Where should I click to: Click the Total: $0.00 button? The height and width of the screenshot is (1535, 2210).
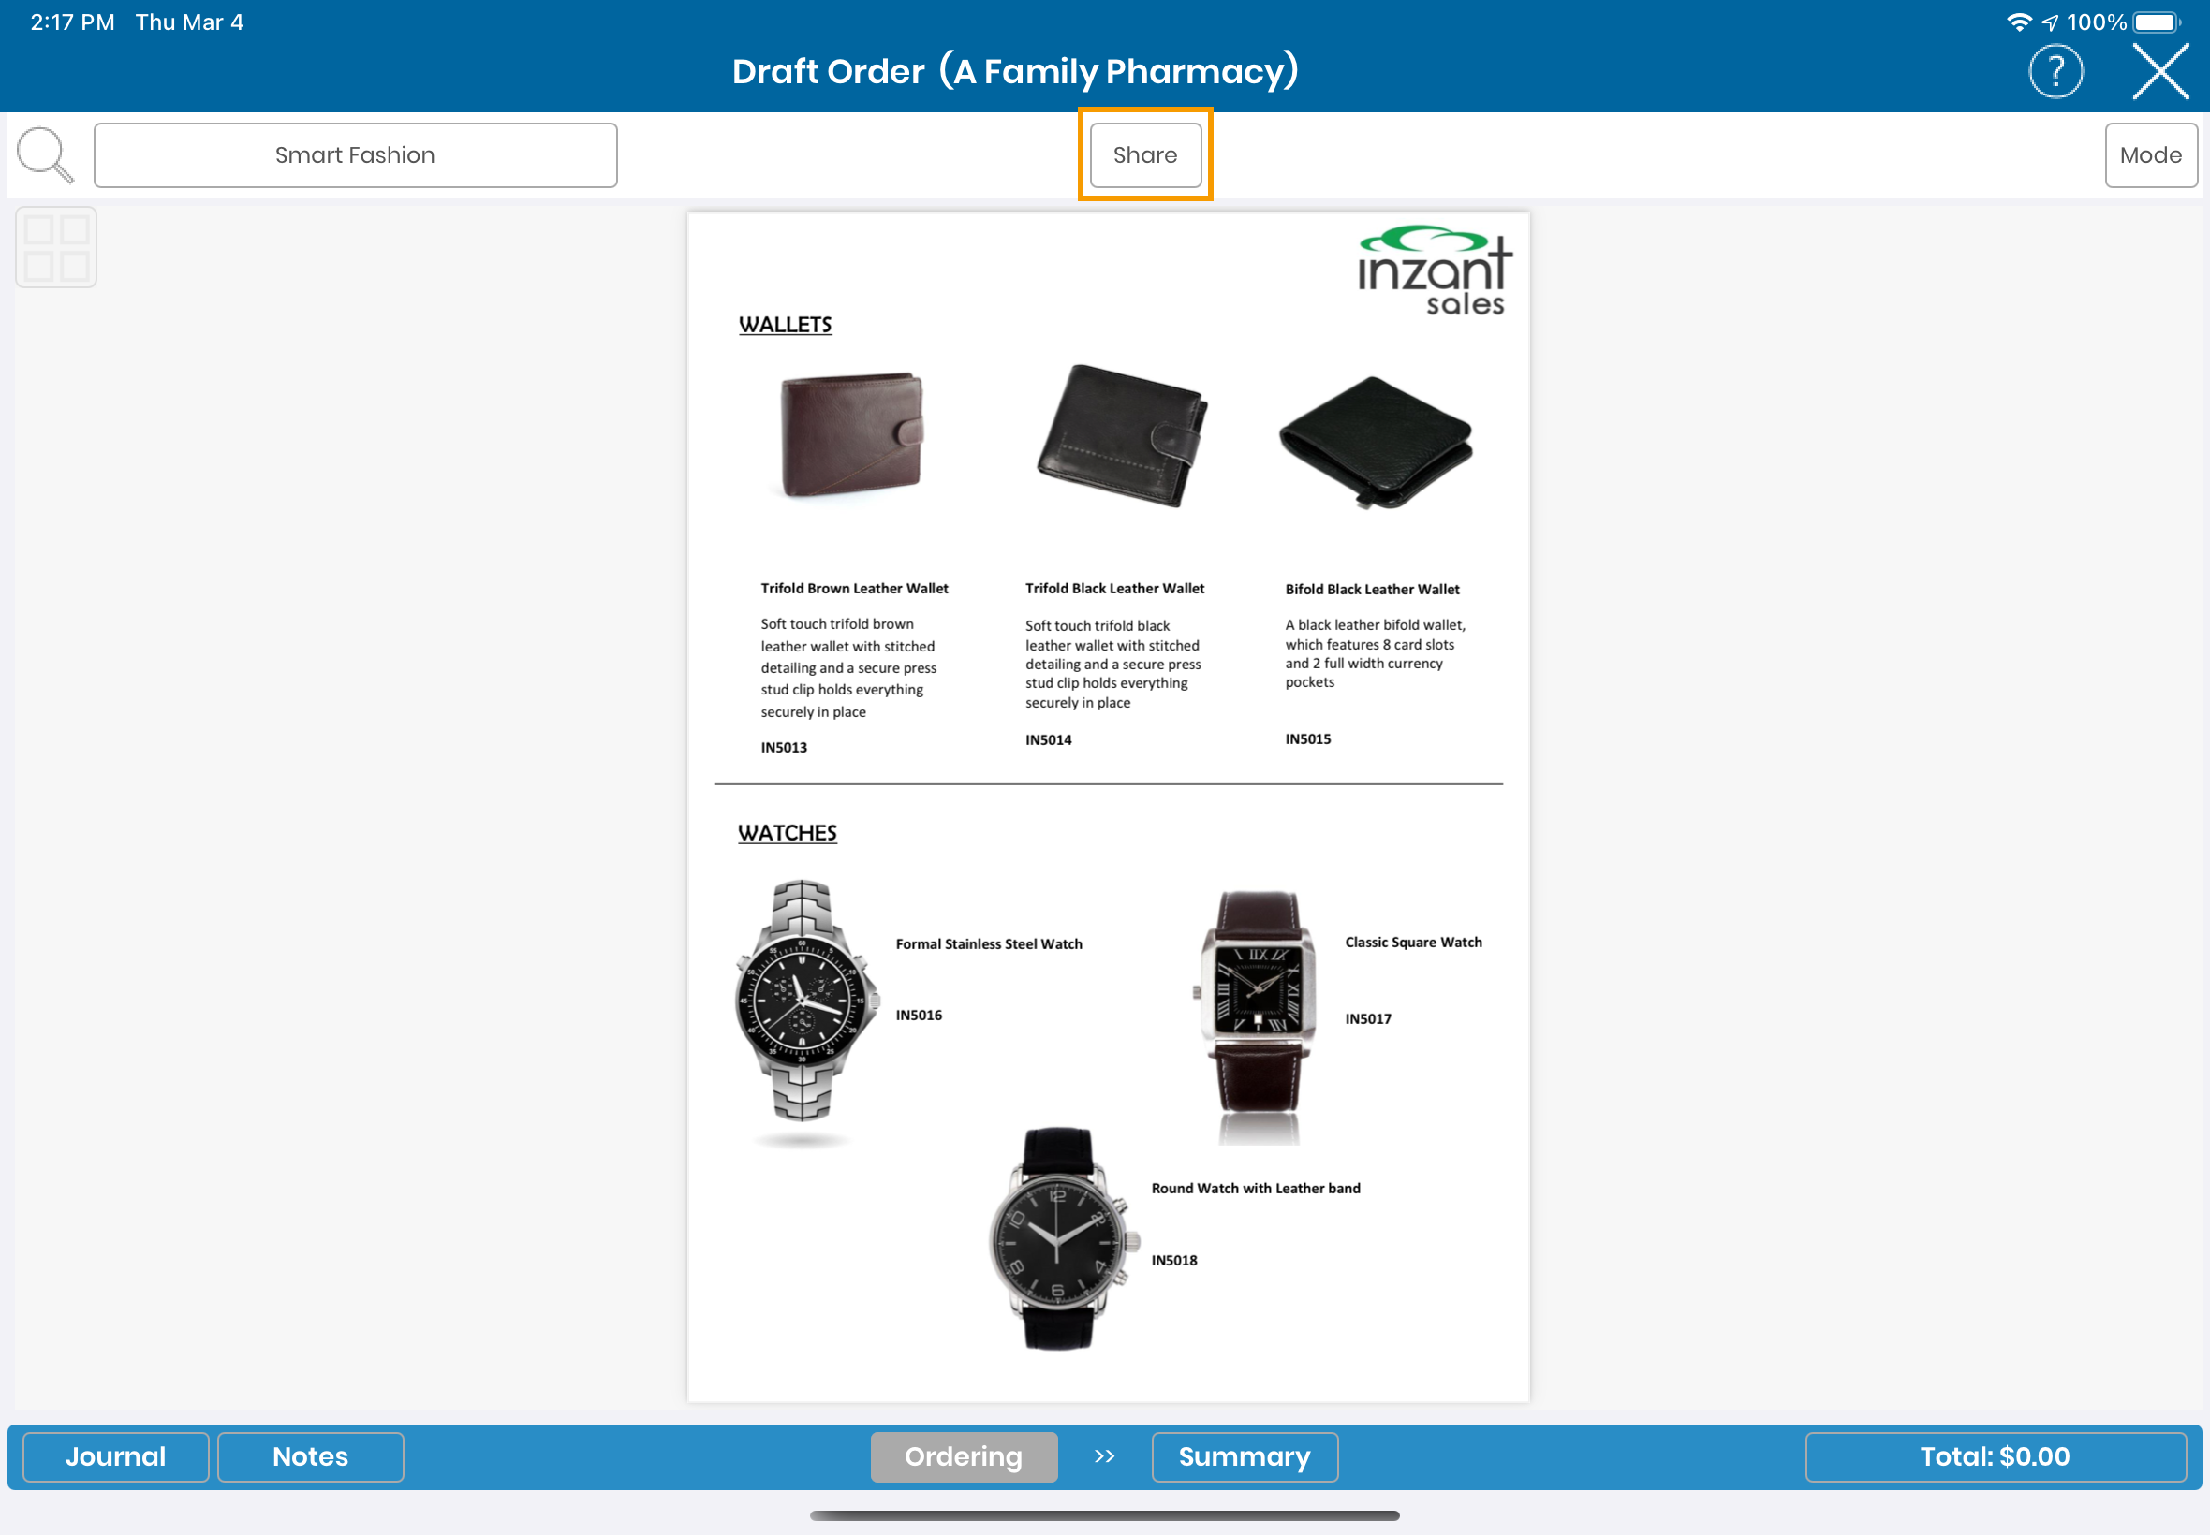(x=1995, y=1456)
